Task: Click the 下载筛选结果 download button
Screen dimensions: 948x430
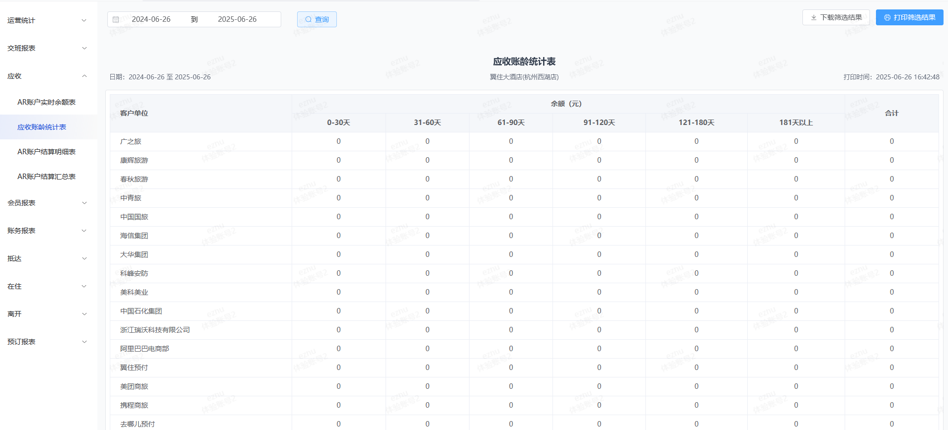Action: pos(836,17)
